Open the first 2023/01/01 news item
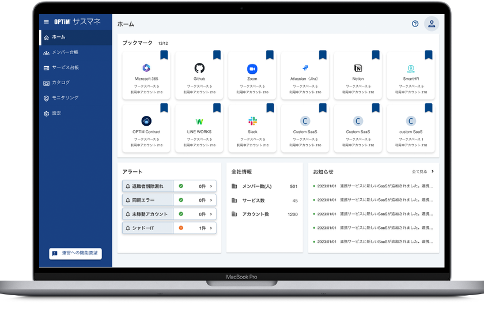Screen dimensions: 484x309 click(373, 186)
